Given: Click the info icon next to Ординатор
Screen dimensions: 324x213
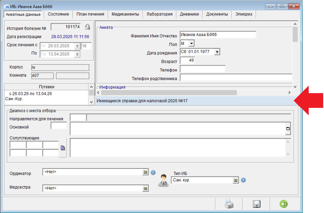Looking at the screenshot, I should (x=153, y=172).
